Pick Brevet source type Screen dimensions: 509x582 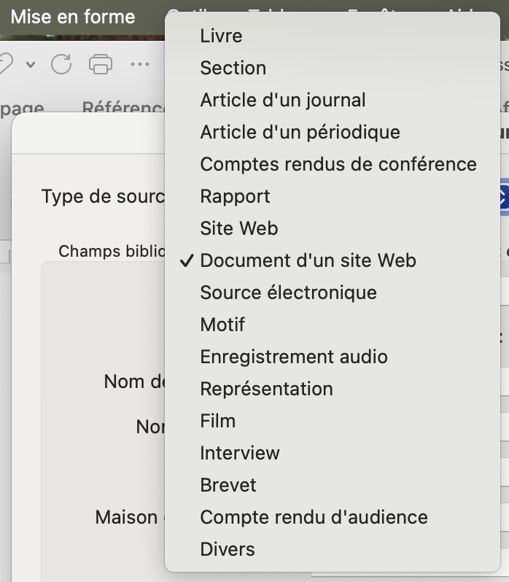(228, 485)
